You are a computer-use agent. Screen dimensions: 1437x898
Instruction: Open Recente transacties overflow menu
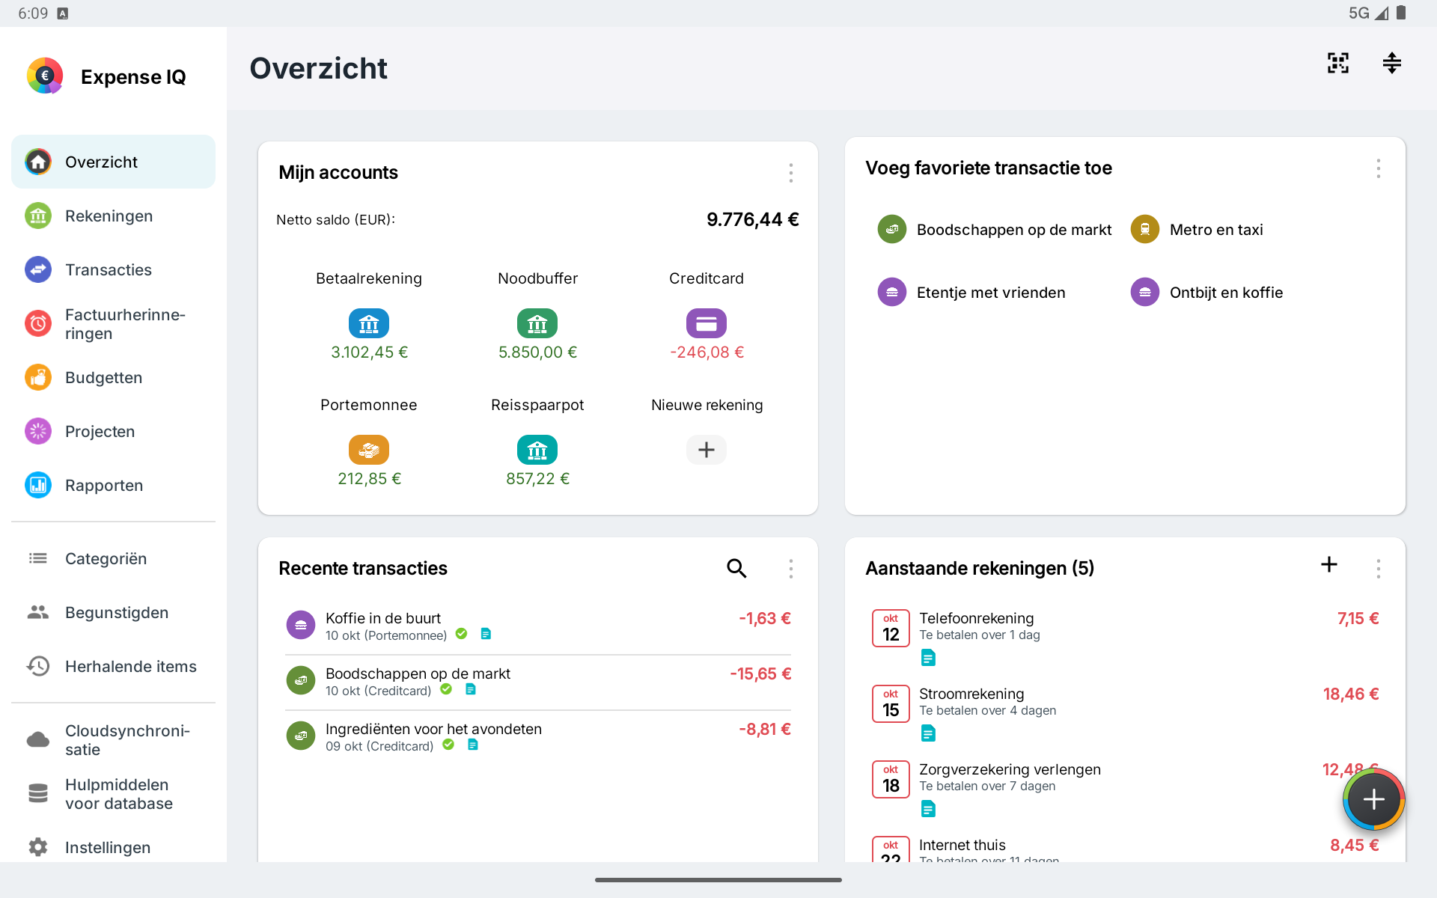[x=790, y=569]
